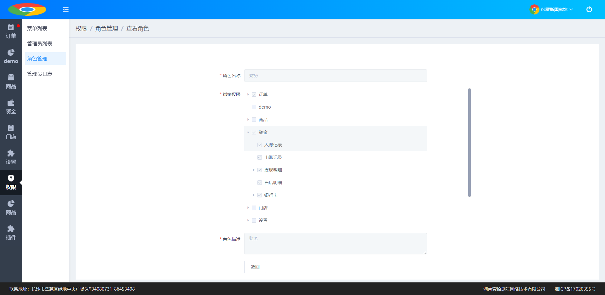Click the demo tree row label
This screenshot has height=295, width=605.
coord(265,107)
